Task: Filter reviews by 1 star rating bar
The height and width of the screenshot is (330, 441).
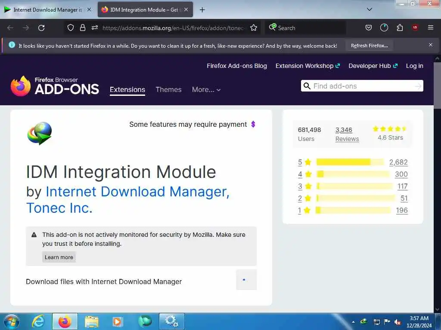Action: [x=353, y=210]
